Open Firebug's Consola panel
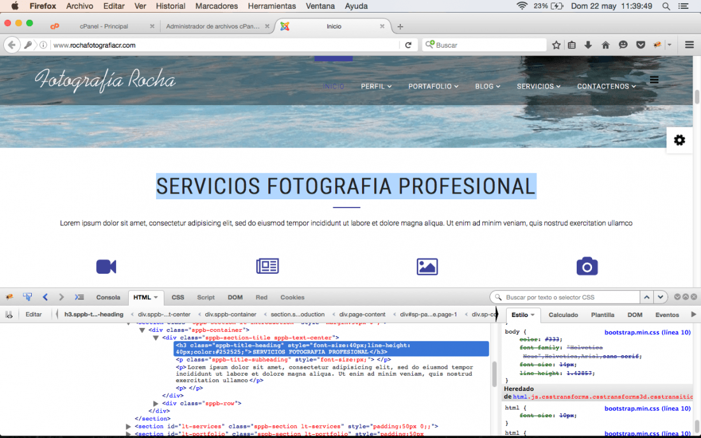Screen dimensions: 701x438 pos(108,297)
